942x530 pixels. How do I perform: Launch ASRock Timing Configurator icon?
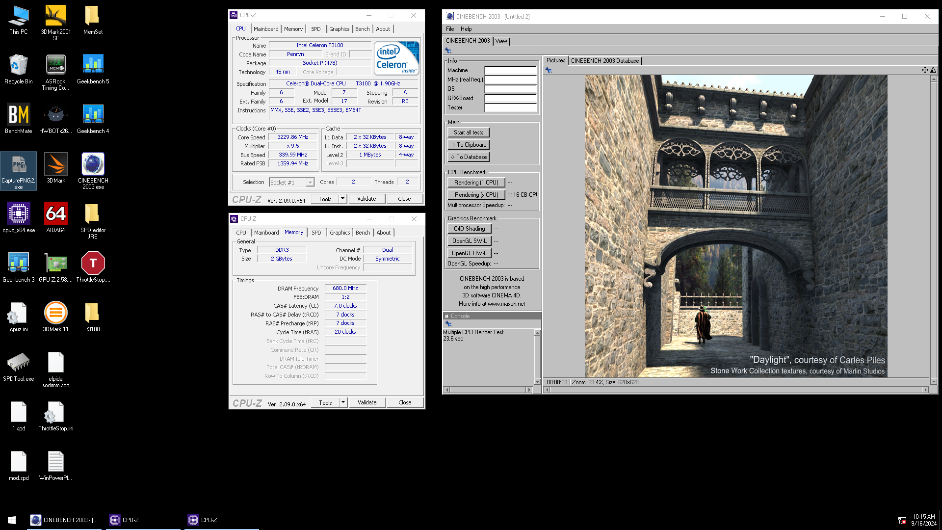pos(55,72)
